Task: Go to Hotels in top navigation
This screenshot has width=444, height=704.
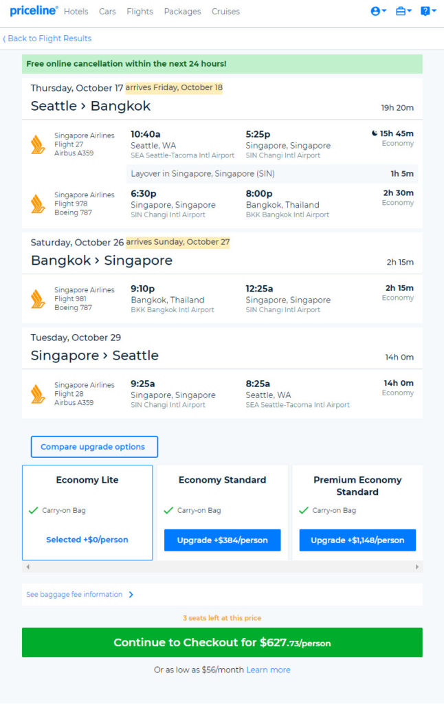Action: coord(76,12)
